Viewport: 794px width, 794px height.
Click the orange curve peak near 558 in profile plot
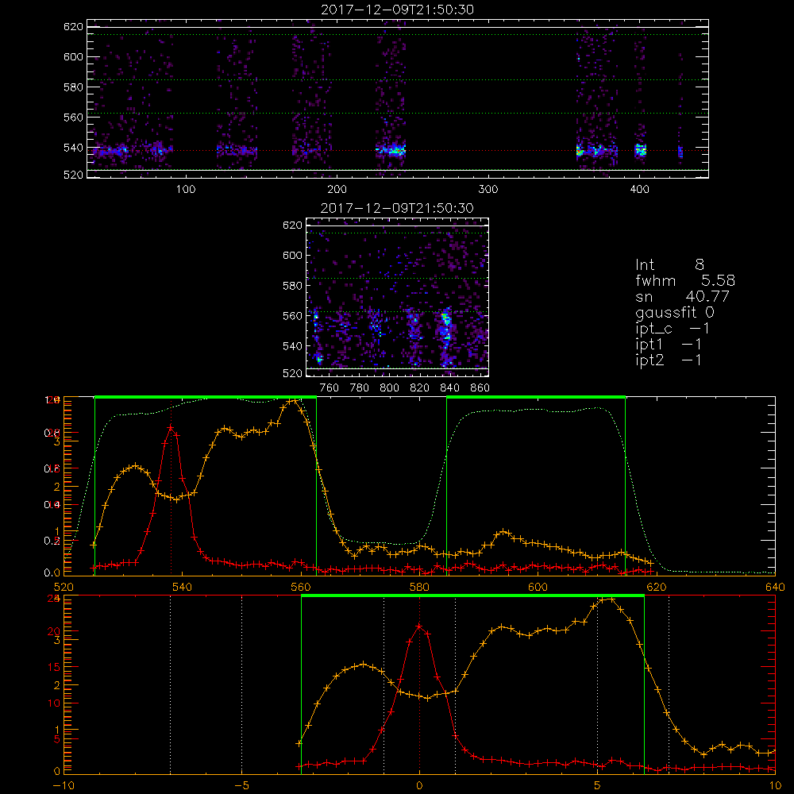[293, 402]
